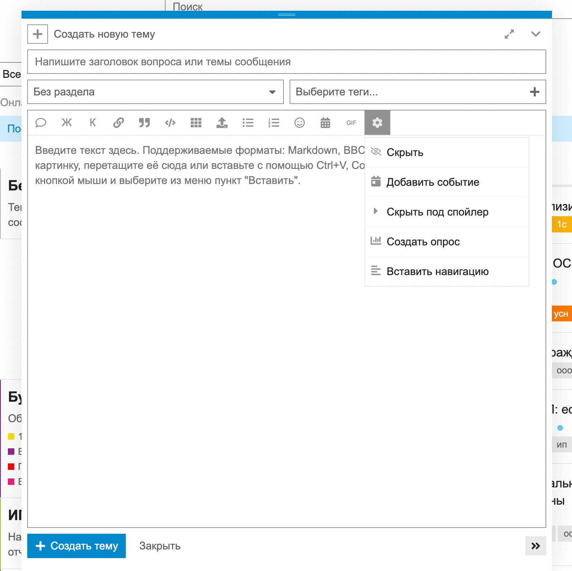This screenshot has height=571, width=572.
Task: Insert a hyperlink with the link icon
Action: pos(119,123)
